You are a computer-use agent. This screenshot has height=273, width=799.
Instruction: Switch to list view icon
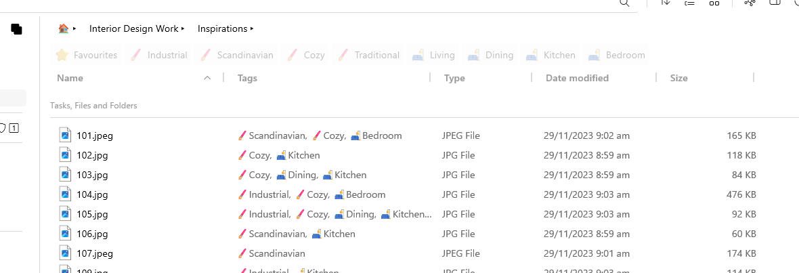click(689, 3)
